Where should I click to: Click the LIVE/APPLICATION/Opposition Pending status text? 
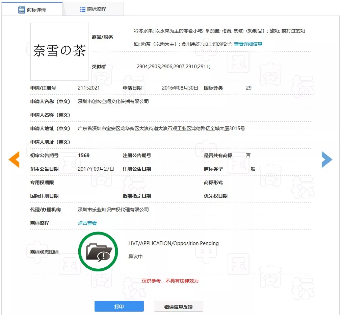coord(174,243)
